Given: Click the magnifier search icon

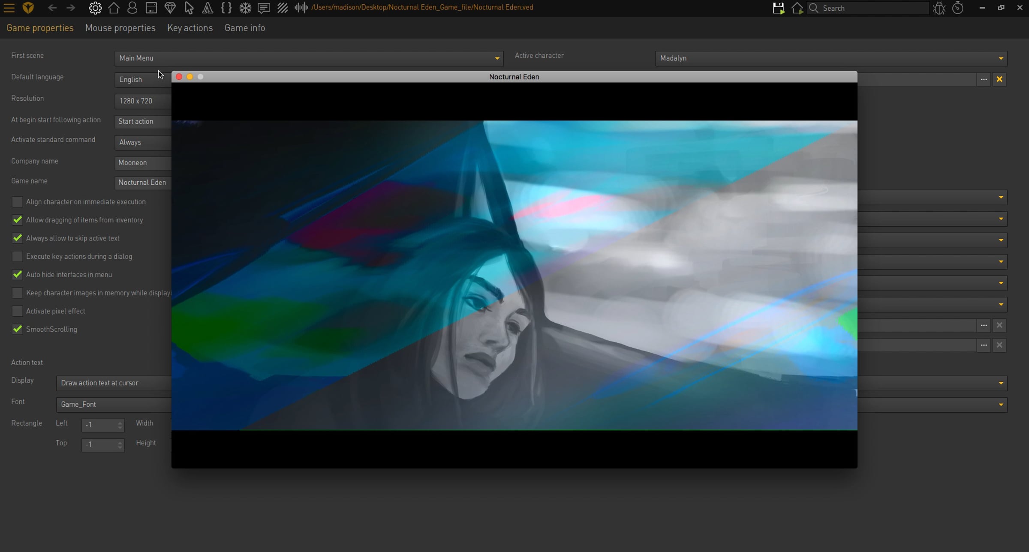Looking at the screenshot, I should pyautogui.click(x=814, y=8).
